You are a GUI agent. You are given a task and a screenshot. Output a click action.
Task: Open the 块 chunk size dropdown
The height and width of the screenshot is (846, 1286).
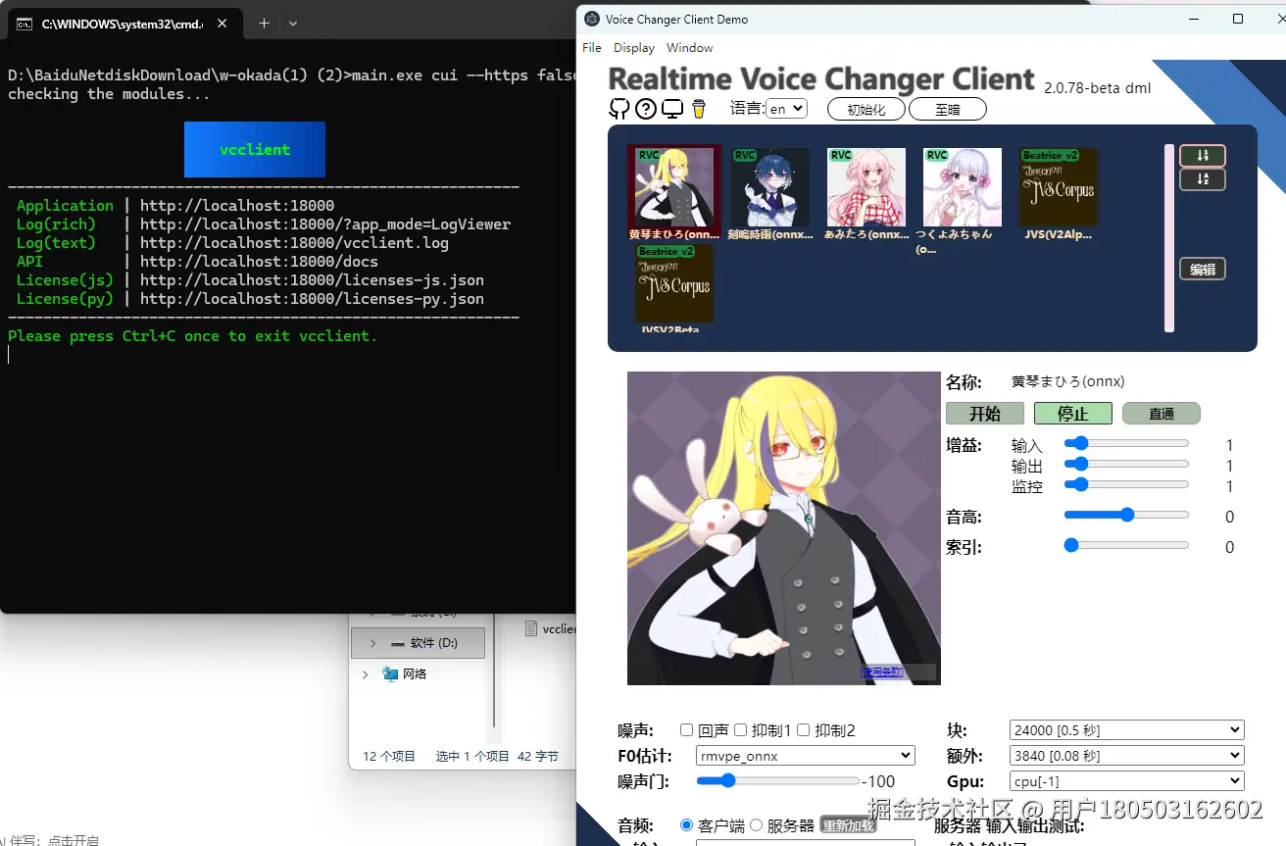coord(1126,730)
